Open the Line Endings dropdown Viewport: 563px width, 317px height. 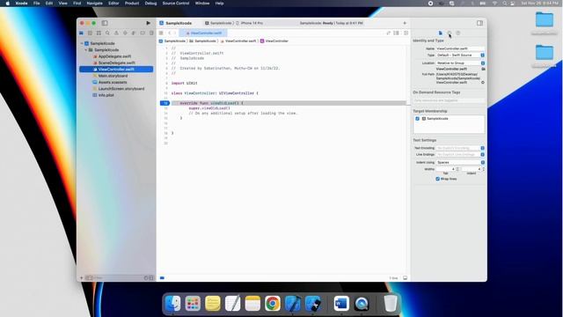[460, 155]
